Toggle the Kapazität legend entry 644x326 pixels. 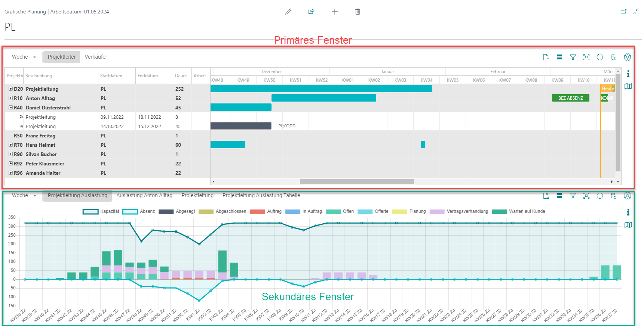click(x=101, y=211)
